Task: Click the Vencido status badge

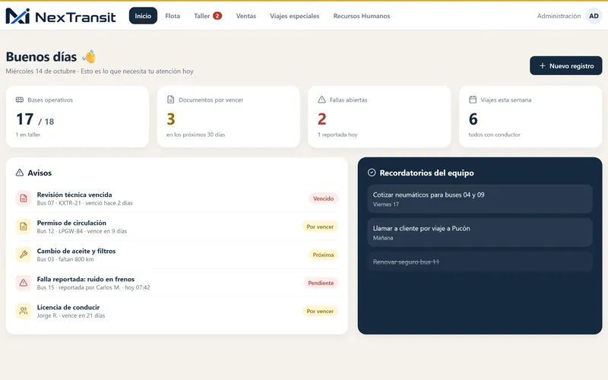Action: click(x=324, y=198)
